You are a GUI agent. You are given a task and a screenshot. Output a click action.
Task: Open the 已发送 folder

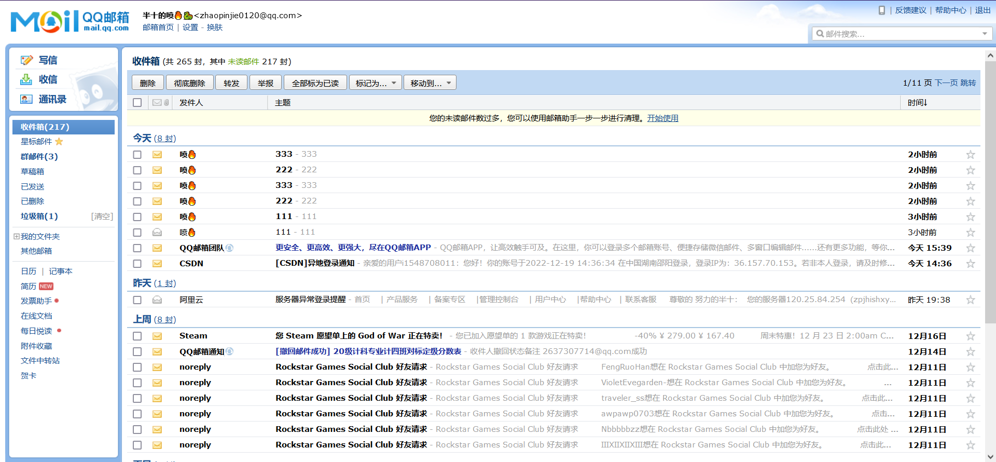[x=32, y=186]
